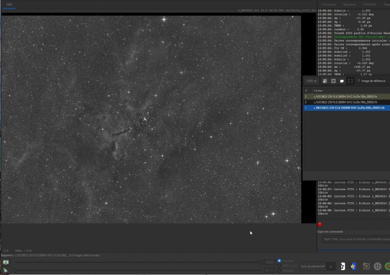This screenshot has width=390, height=275.
Task: Click the play triangle icon at bottom left
Action: point(5,270)
